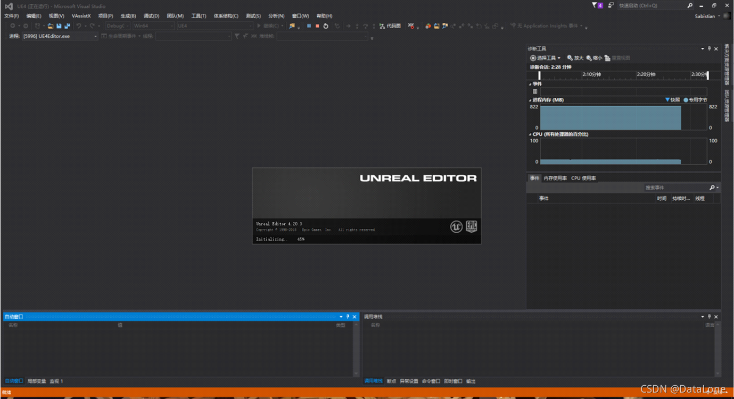Viewport: 734px width, 399px height.
Task: Restart debugging with the circular arrow
Action: tap(326, 26)
